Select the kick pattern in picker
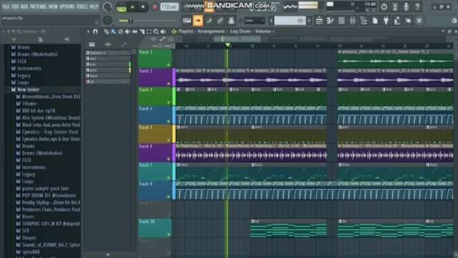 click(108, 64)
